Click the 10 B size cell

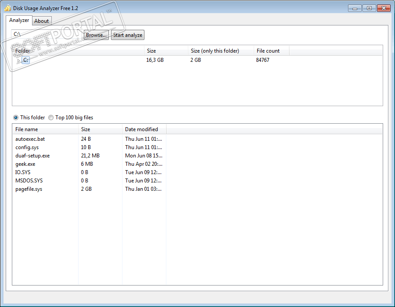(x=86, y=147)
